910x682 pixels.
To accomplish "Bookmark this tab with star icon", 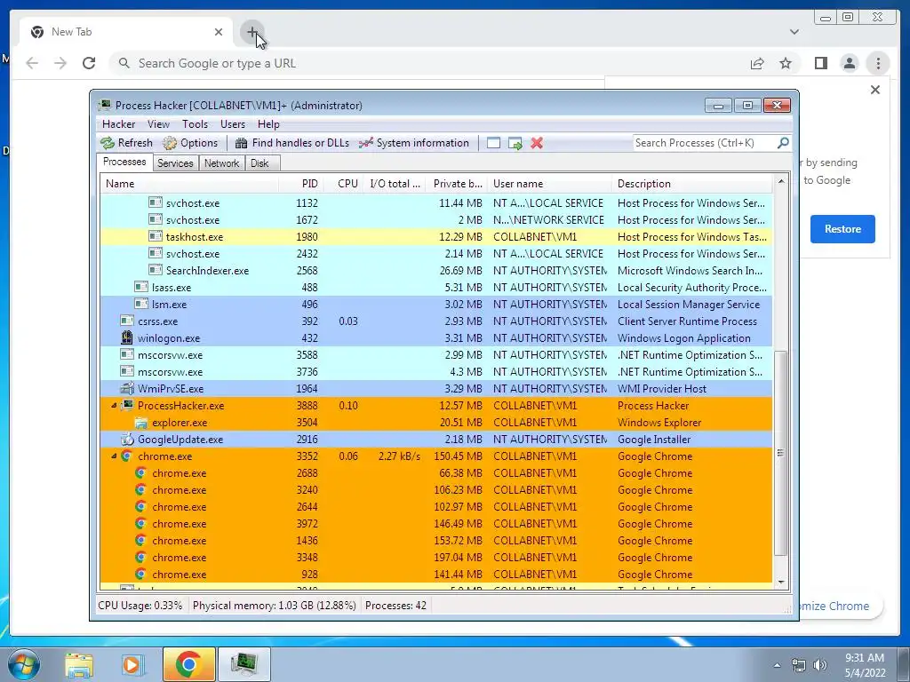I will 786,63.
